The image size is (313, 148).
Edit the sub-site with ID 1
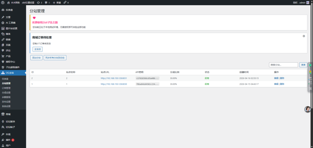point(276,84)
